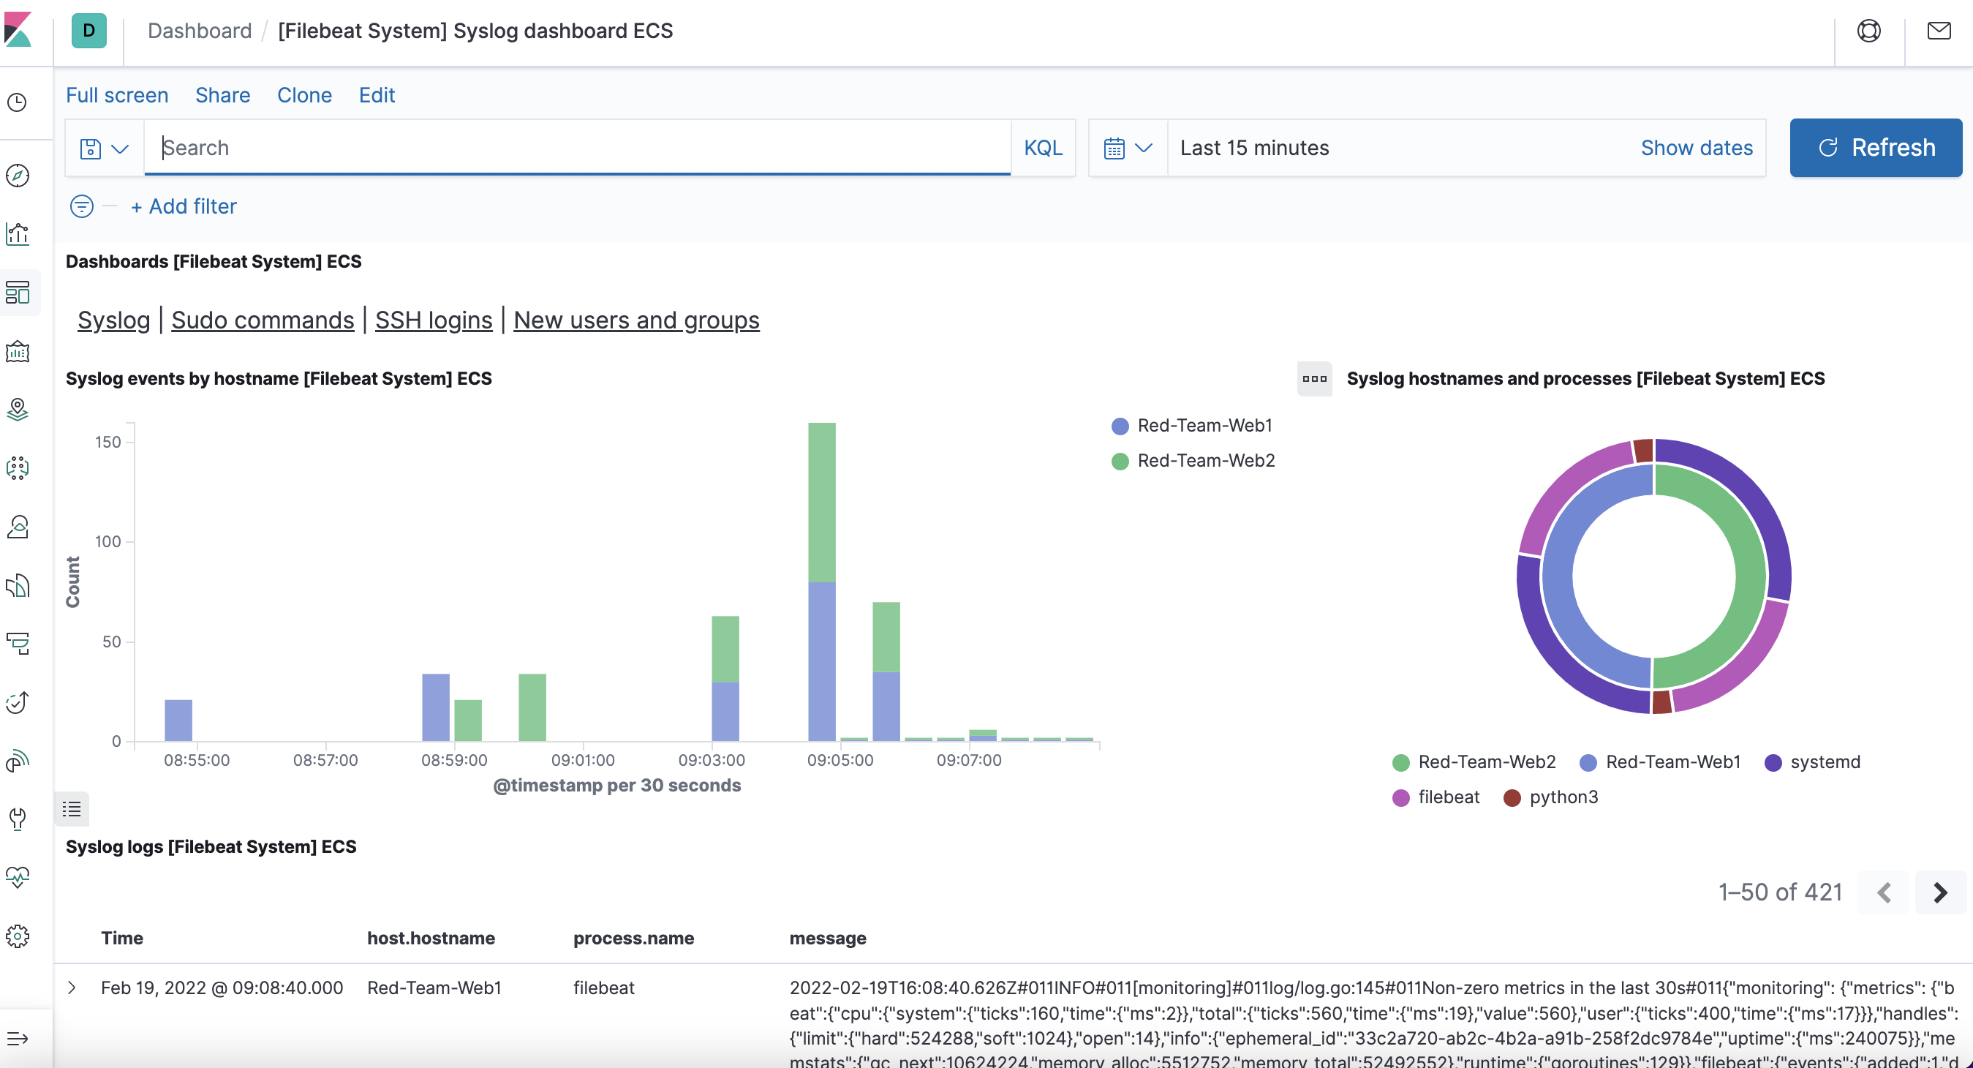Click + Add filter
The image size is (1973, 1068).
point(184,206)
